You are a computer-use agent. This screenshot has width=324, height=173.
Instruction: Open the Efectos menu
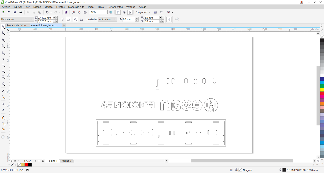[60, 7]
